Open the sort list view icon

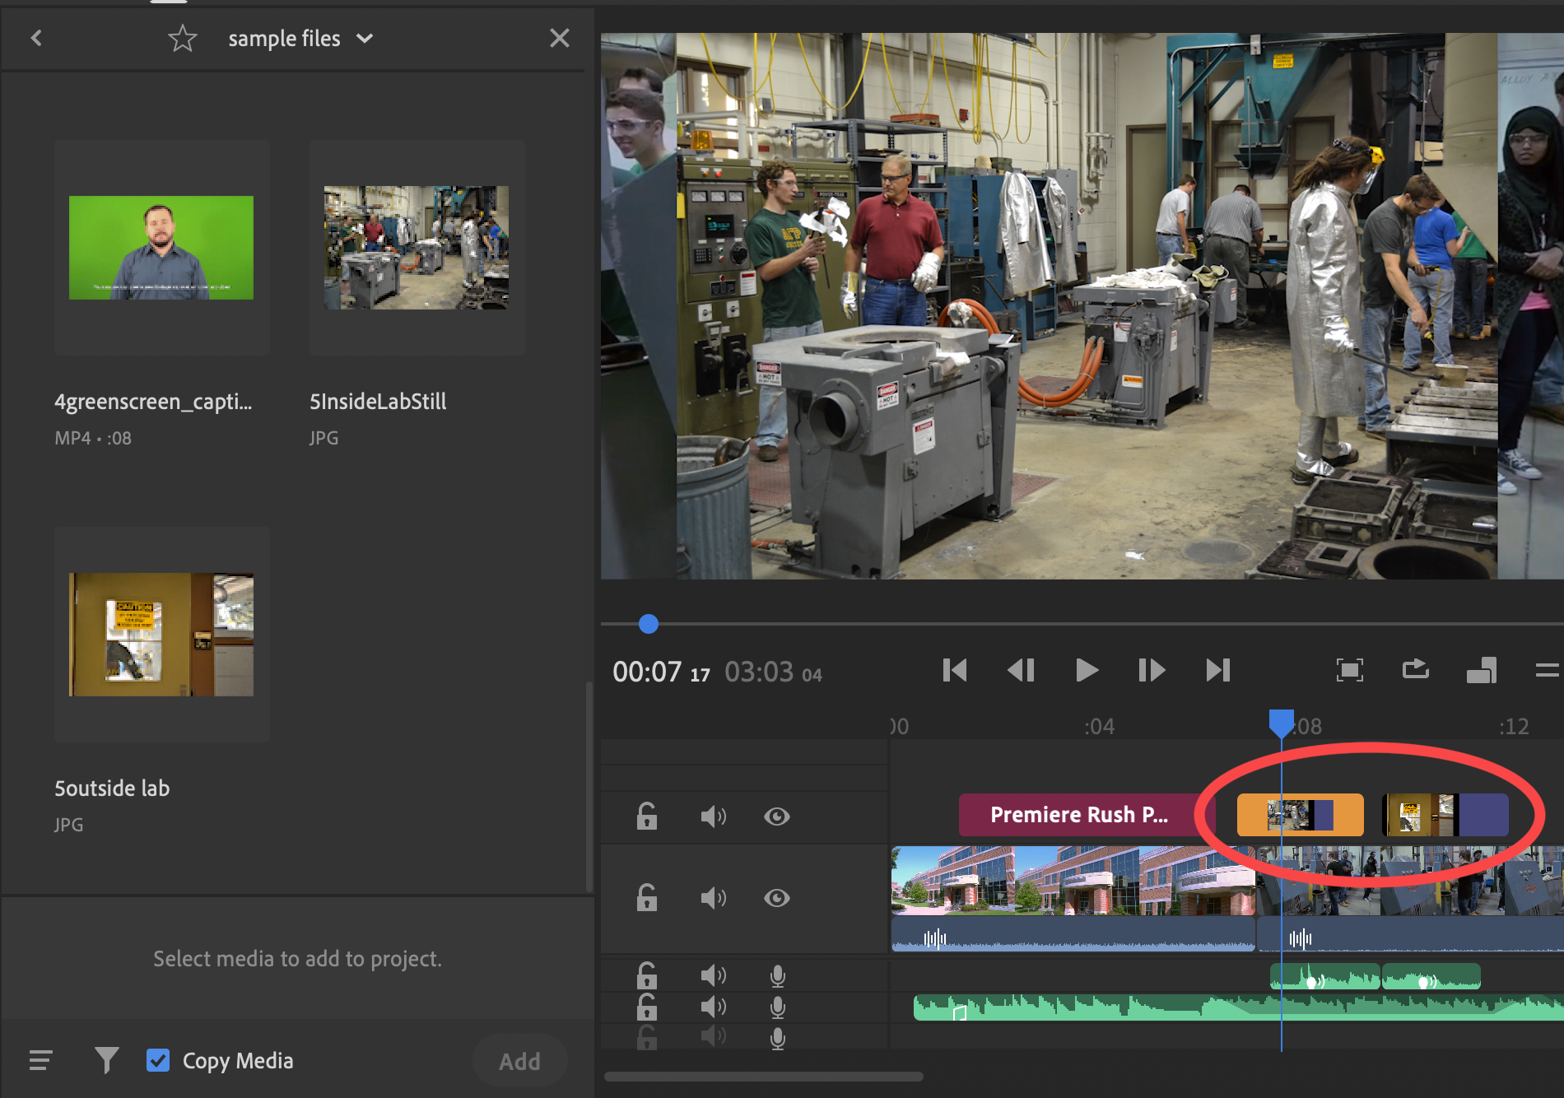pos(40,1060)
